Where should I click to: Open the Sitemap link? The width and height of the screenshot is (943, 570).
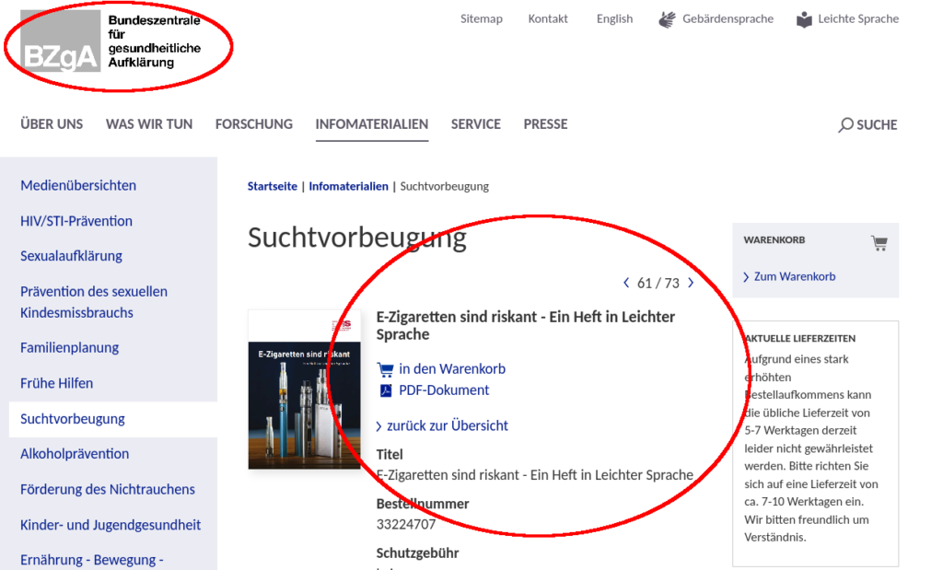[481, 18]
